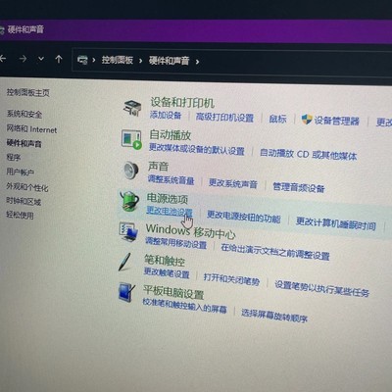This screenshot has height=392, width=392.
Task: Open 控制面板主页 in sidebar
Action: click(28, 93)
